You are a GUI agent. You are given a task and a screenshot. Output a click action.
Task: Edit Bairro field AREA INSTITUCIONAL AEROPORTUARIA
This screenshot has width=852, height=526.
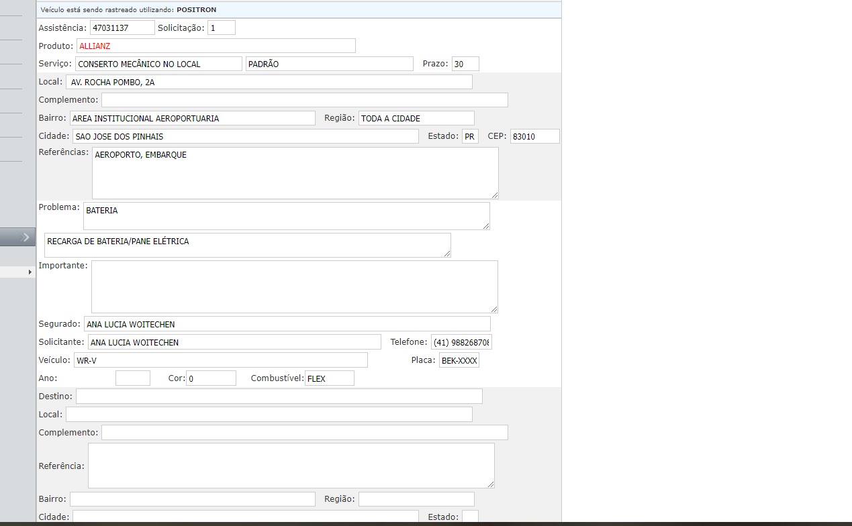[x=192, y=118]
